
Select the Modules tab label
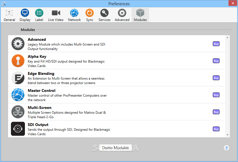pos(140,20)
